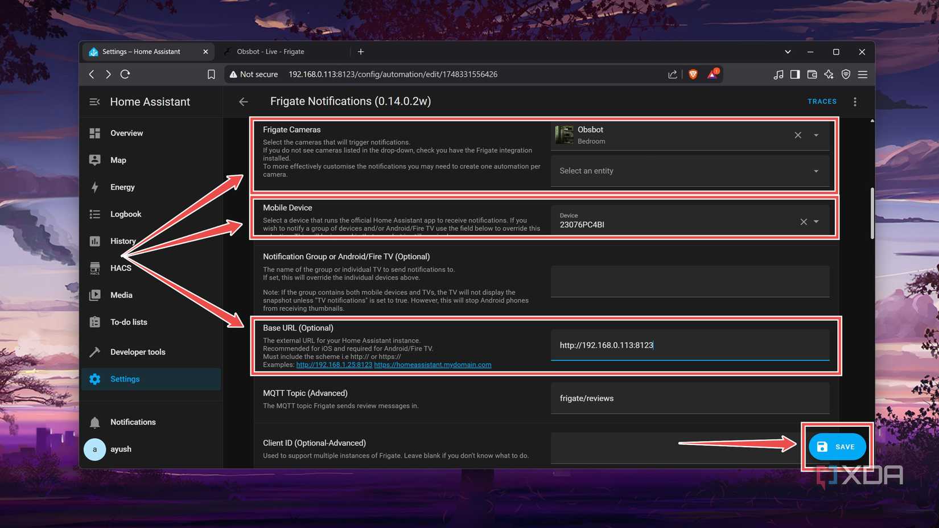Click the Brave Shields icon in the toolbar
The image size is (939, 528).
pyautogui.click(x=693, y=74)
